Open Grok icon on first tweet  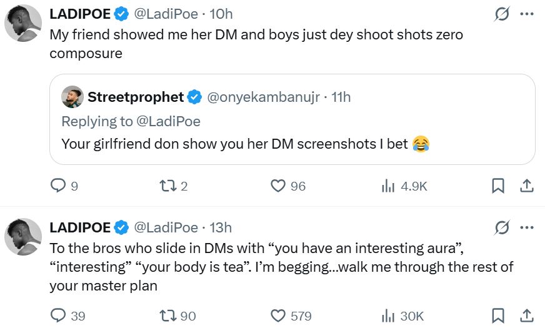(x=501, y=14)
